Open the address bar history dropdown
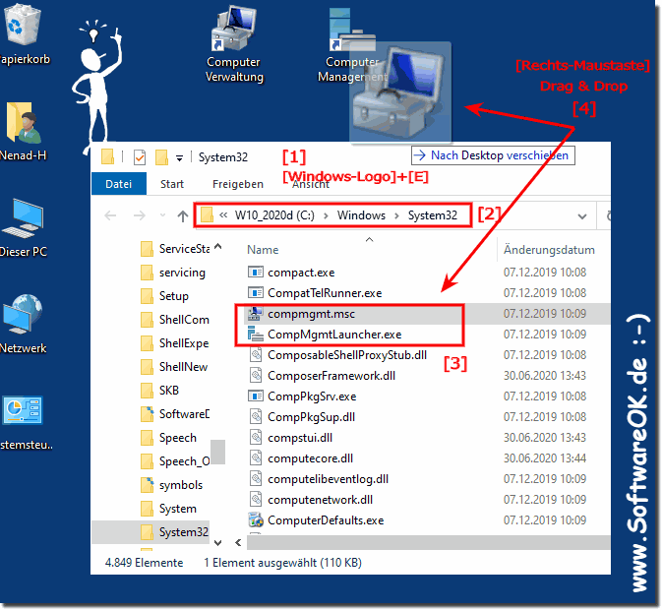 tap(582, 216)
